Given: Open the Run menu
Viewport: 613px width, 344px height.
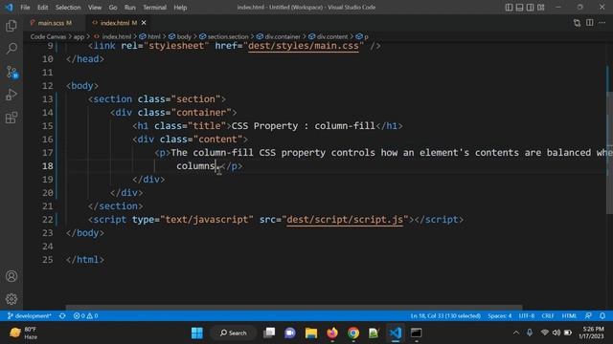Looking at the screenshot, I should point(130,8).
